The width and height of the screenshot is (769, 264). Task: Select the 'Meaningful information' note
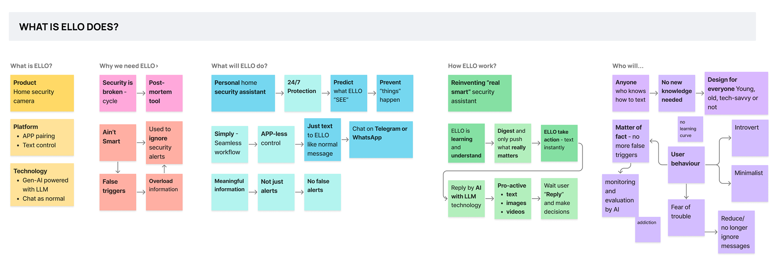tap(229, 192)
